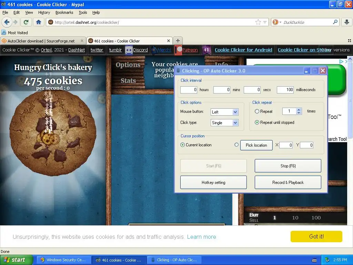Click the milliseconds interval field

(x=285, y=90)
